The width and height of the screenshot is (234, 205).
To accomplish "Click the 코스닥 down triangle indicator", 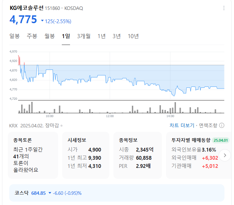I will [x=50, y=193].
